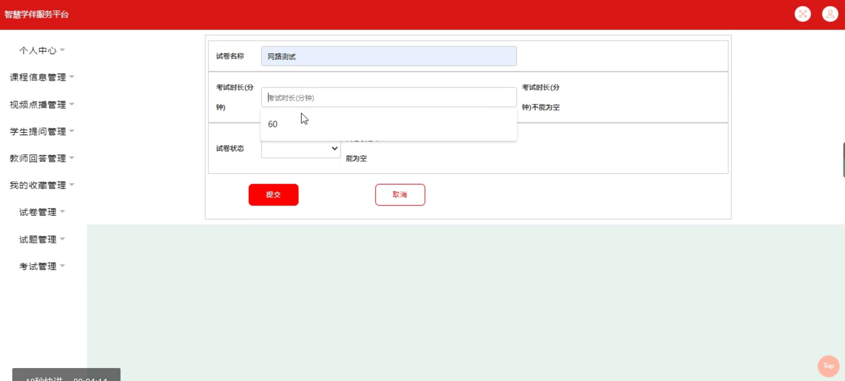Viewport: 845px width, 381px height.
Task: Open 视频点播管理 sidebar menu
Action: point(38,105)
